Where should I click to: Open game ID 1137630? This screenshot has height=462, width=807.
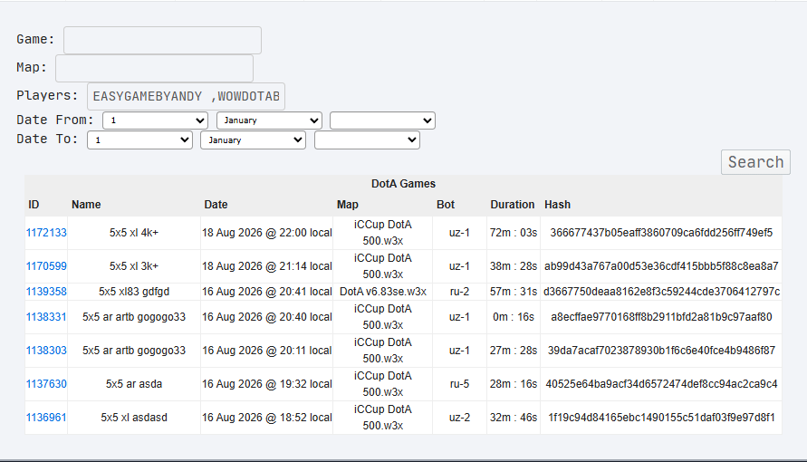[x=46, y=384]
